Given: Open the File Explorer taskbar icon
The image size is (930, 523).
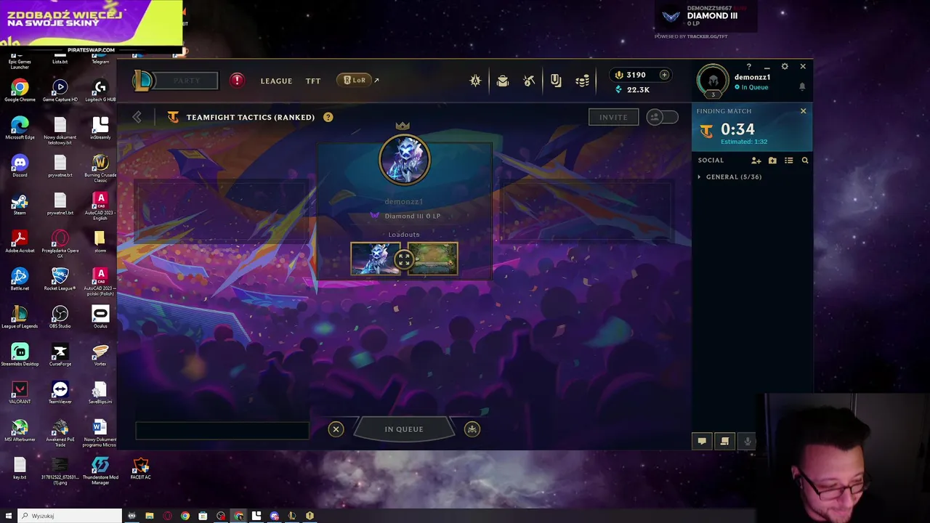Looking at the screenshot, I should (150, 516).
